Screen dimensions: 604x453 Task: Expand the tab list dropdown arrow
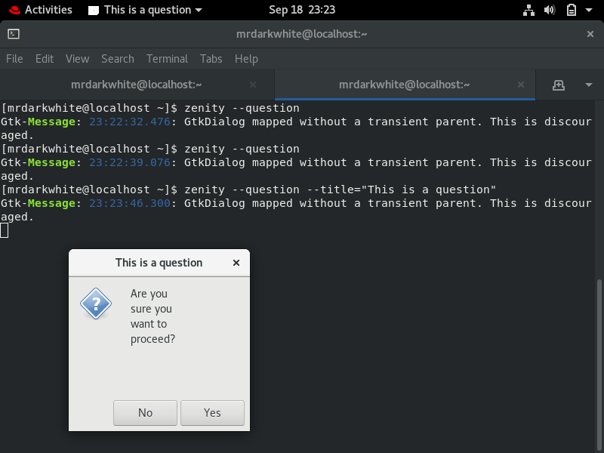[589, 85]
